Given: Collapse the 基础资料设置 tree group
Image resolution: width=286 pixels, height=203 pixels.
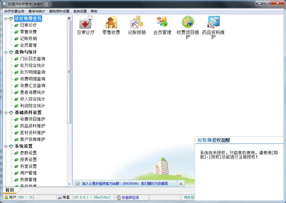Looking at the screenshot, I should coord(6,112).
